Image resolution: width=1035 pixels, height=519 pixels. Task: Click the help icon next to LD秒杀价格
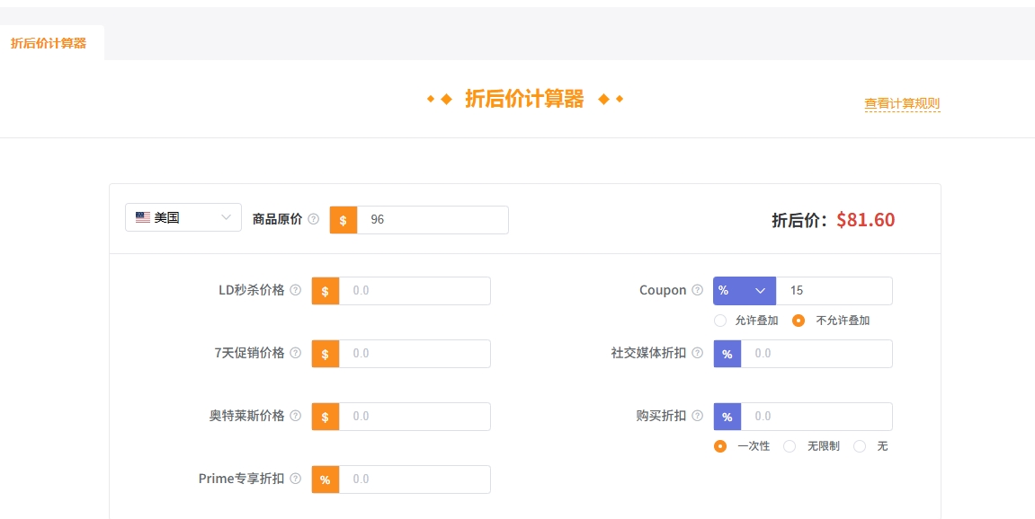pyautogui.click(x=296, y=290)
